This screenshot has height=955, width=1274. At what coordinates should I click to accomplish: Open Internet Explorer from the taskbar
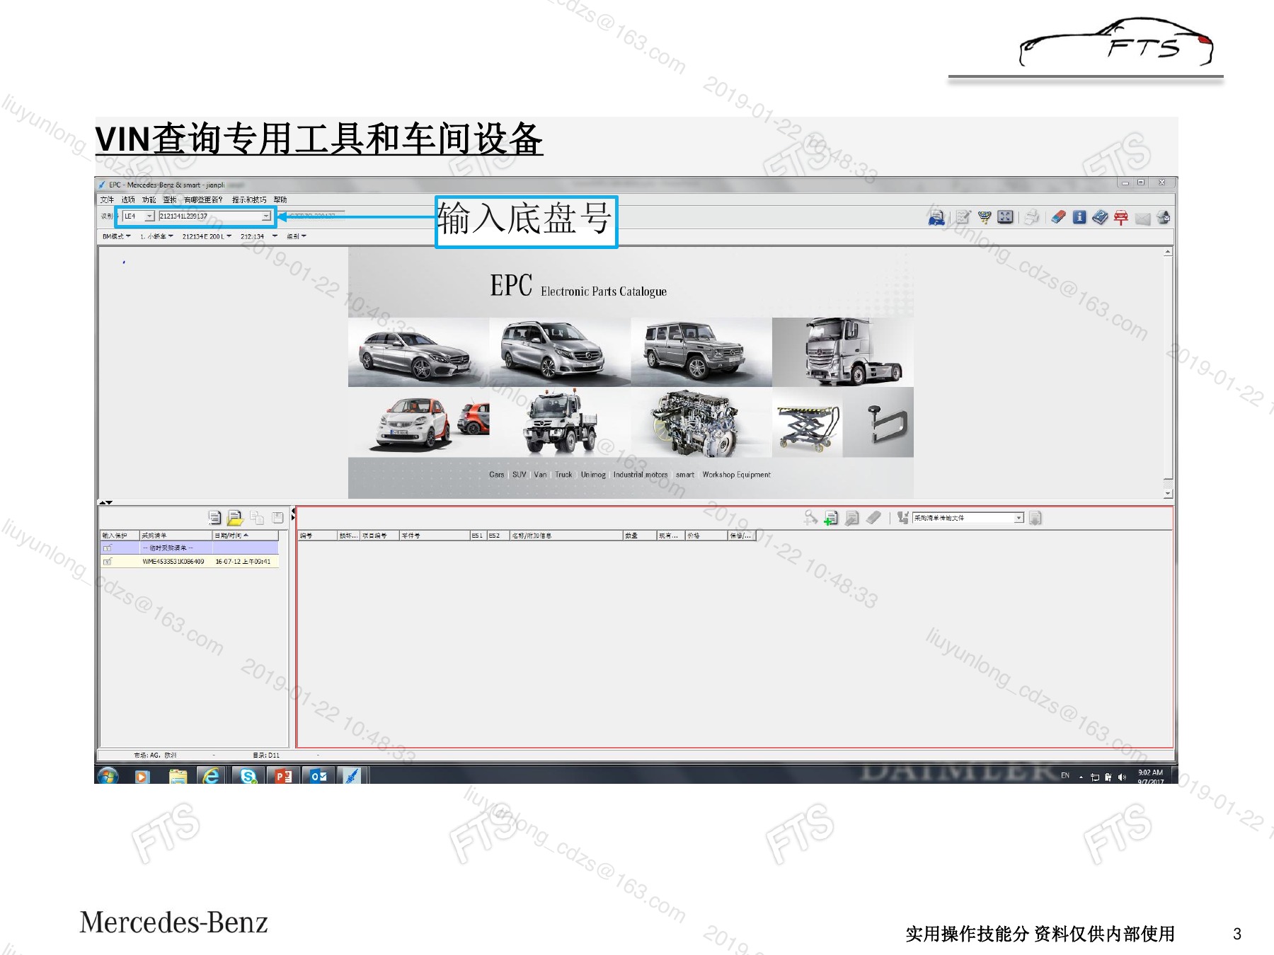tap(211, 776)
